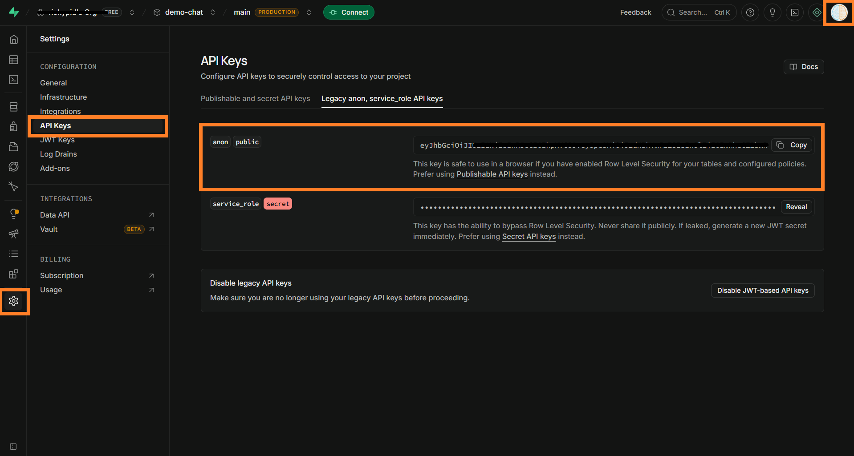Viewport: 854px width, 456px height.
Task: Open Project Settings gear icon
Action: pos(14,301)
